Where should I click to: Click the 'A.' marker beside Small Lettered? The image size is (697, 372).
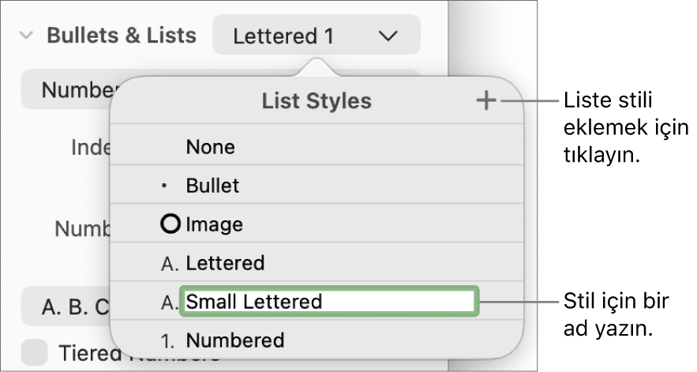170,302
